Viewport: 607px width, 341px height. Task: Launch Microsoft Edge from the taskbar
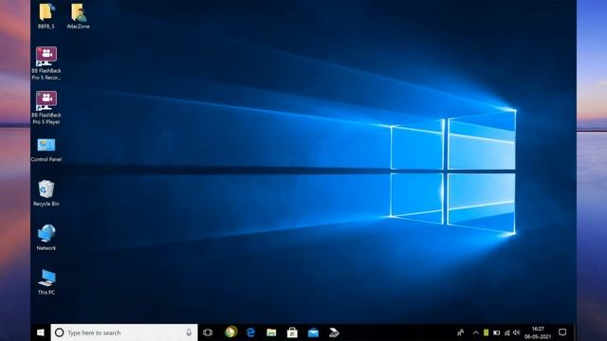point(250,332)
